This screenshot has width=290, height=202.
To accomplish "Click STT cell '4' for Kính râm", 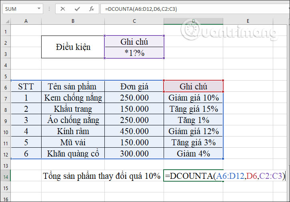I will pyautogui.click(x=26, y=131).
